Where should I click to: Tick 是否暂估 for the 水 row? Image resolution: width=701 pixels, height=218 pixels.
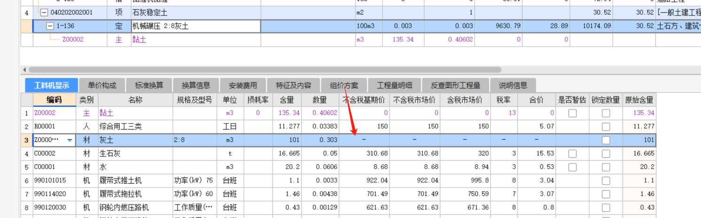(572, 167)
